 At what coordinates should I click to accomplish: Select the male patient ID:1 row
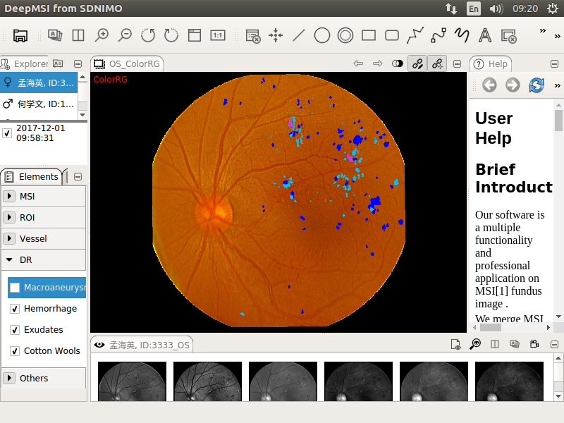39,104
